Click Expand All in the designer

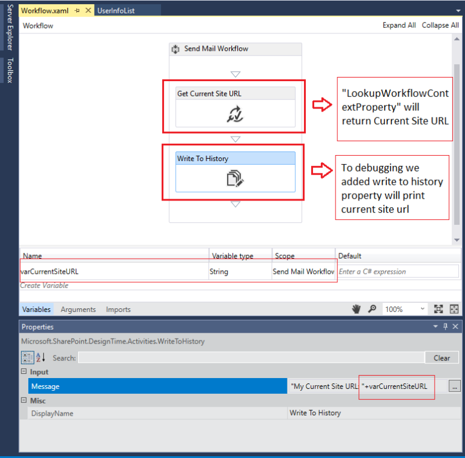[x=399, y=25]
